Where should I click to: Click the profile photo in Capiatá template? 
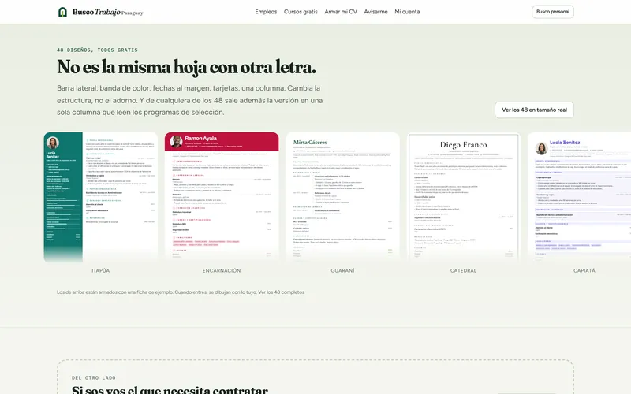coord(542,148)
